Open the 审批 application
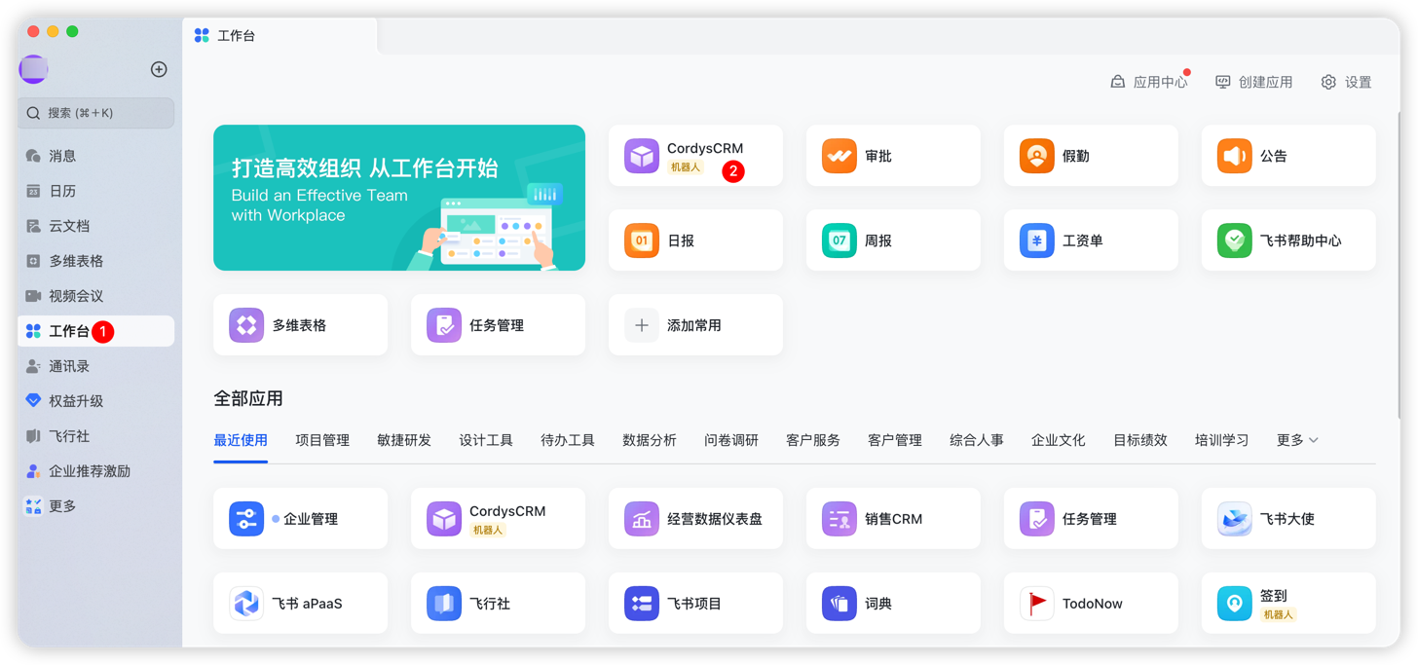 892,155
